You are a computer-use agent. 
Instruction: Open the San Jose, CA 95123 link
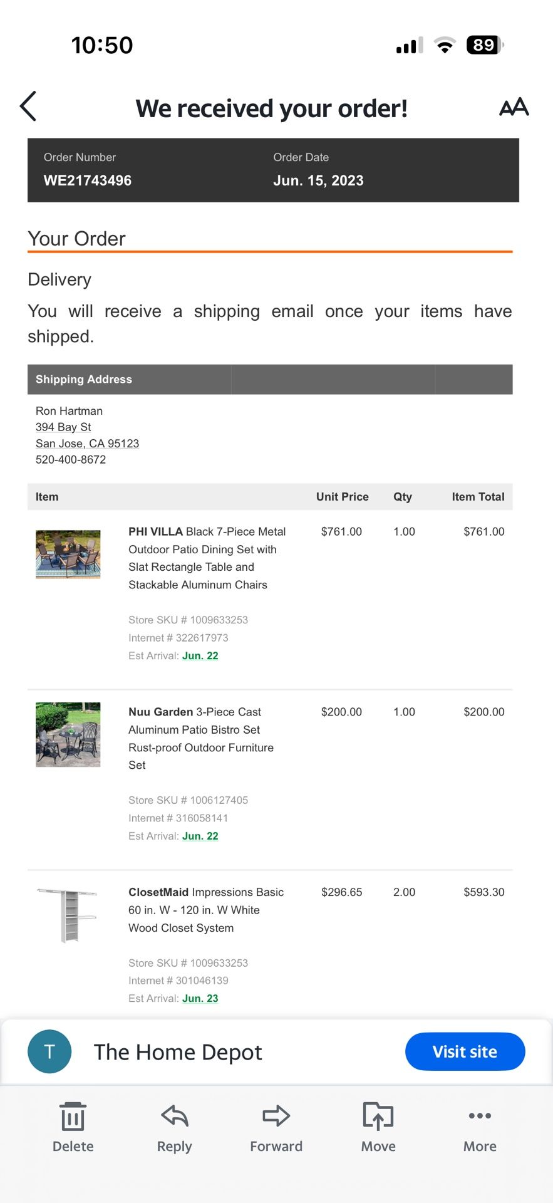pyautogui.click(x=87, y=444)
